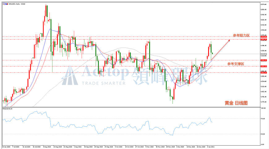Click the RSI 70.00 level label
The width and height of the screenshot is (269, 149).
point(263,119)
